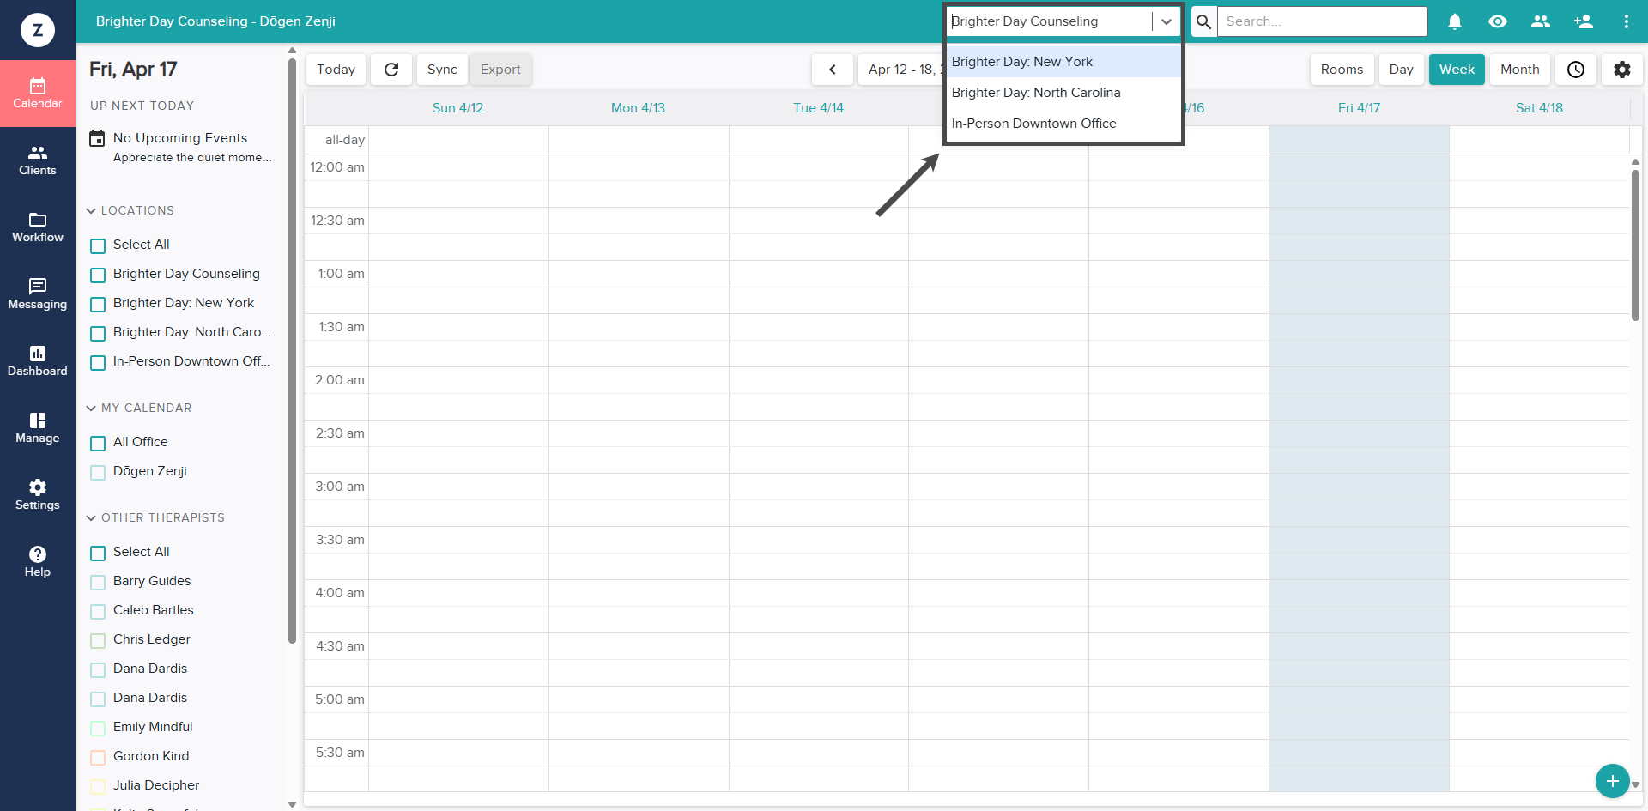Switch to Rooms view
1648x811 pixels.
pyautogui.click(x=1342, y=70)
